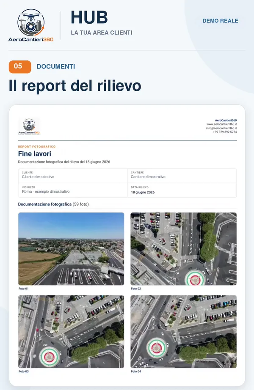254x390 pixels.
Task: Click the 'Cliente dimostrativo' cell
Action: (73, 176)
